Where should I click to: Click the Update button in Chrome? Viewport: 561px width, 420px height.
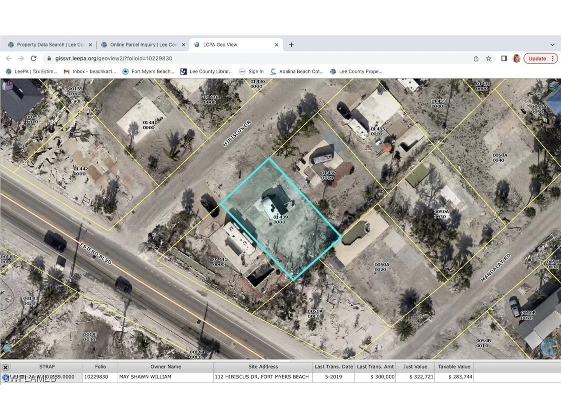coord(540,58)
